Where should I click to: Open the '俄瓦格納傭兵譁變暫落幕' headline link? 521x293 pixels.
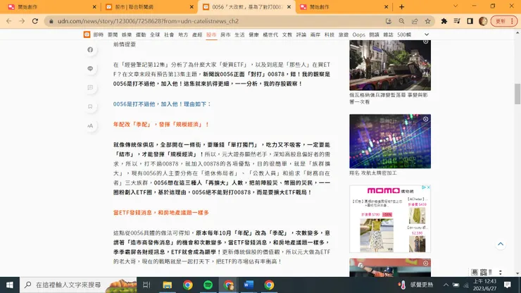point(389,99)
